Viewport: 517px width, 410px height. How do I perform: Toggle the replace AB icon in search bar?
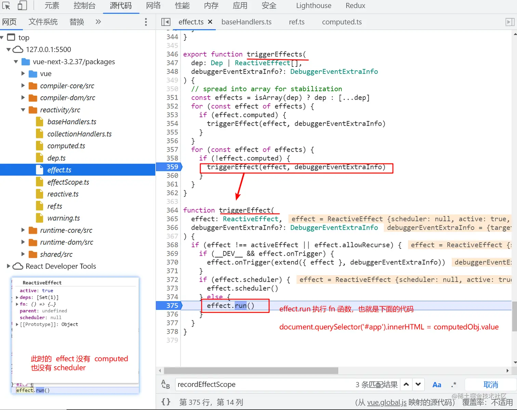coord(165,384)
